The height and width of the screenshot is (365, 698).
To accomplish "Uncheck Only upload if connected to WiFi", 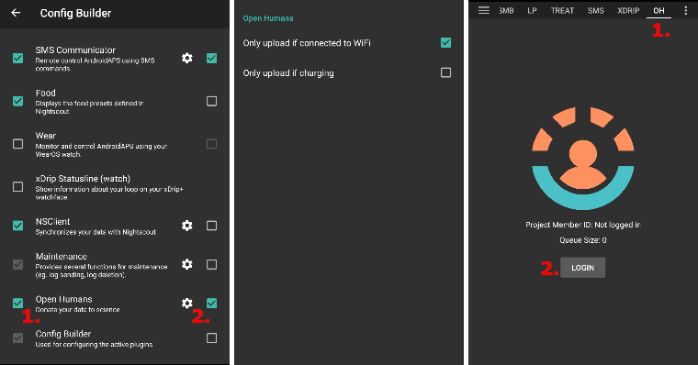I will click(445, 43).
